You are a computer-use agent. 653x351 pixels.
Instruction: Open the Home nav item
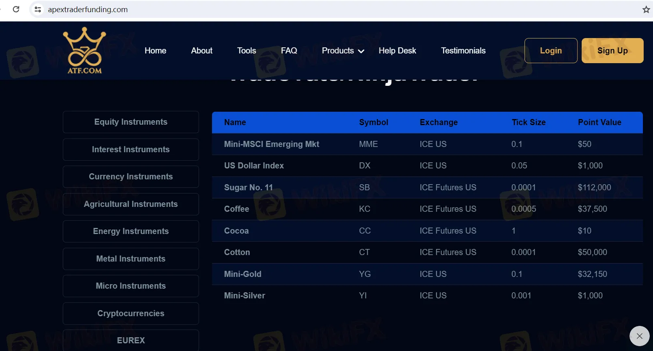155,51
